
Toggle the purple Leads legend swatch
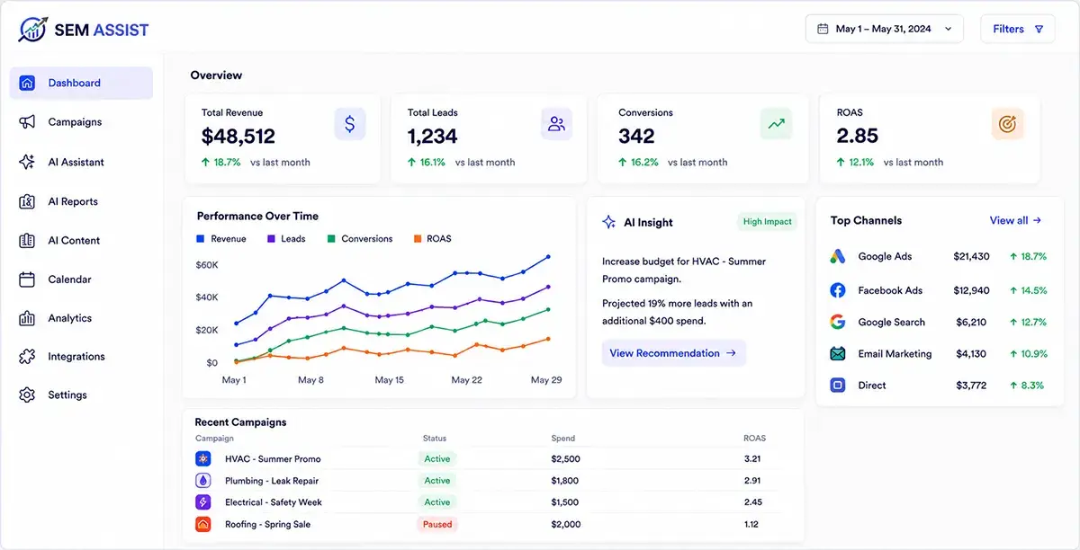pyautogui.click(x=271, y=239)
